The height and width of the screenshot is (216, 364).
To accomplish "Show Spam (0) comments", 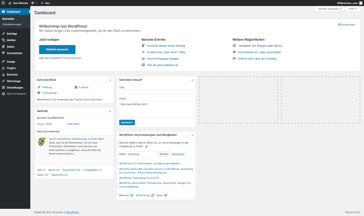I will tap(43, 175).
